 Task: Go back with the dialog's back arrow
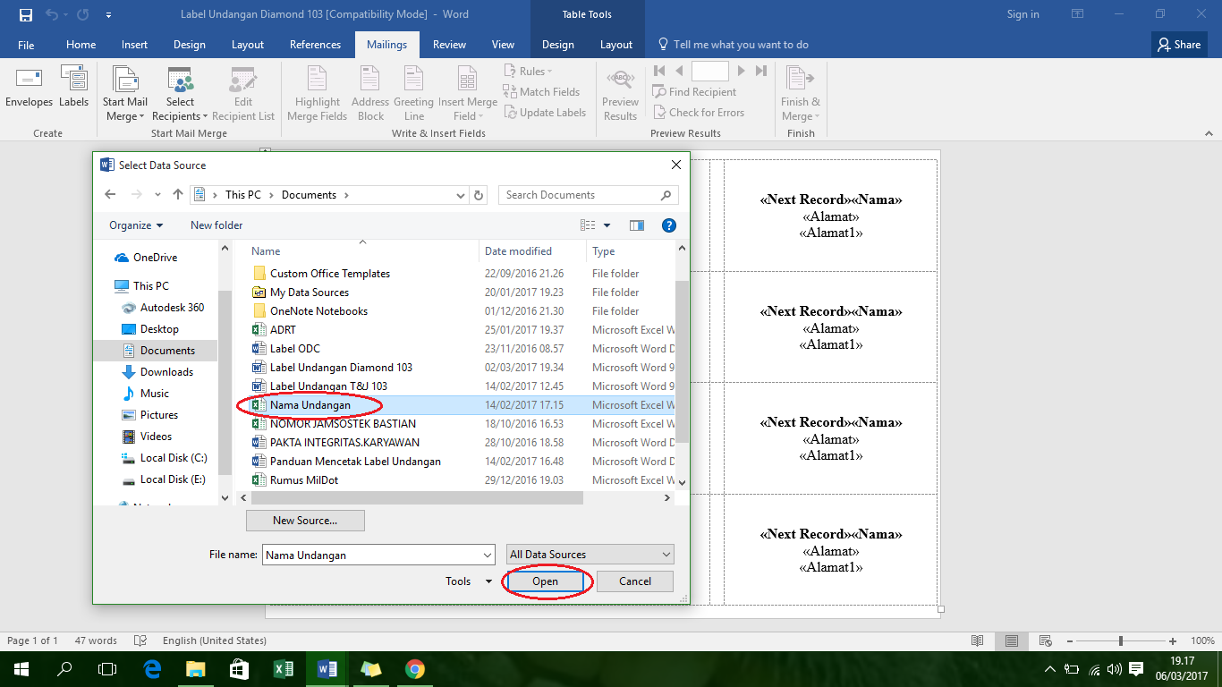110,195
